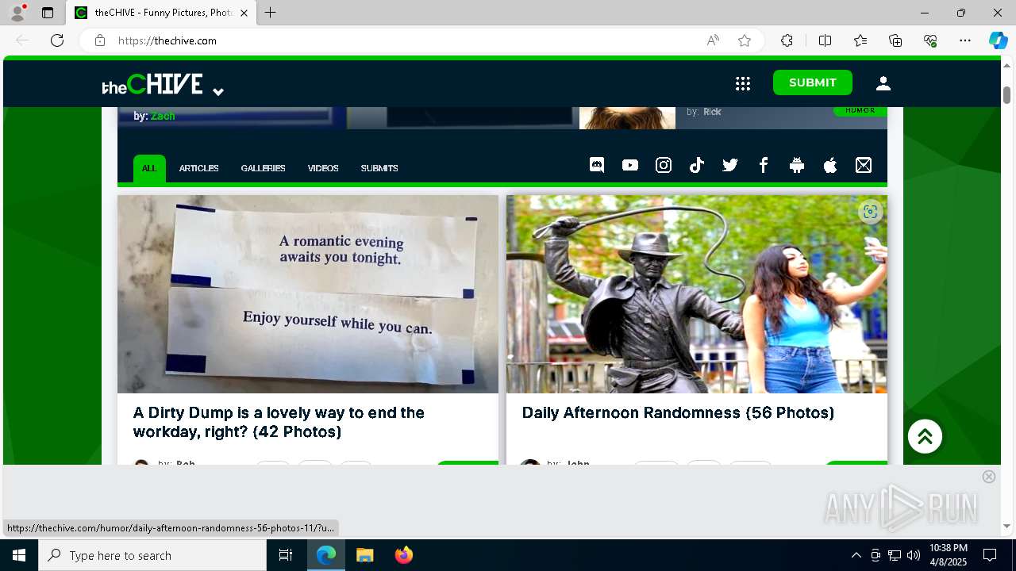Open the volume control in system tray
The width and height of the screenshot is (1016, 571).
tap(914, 555)
